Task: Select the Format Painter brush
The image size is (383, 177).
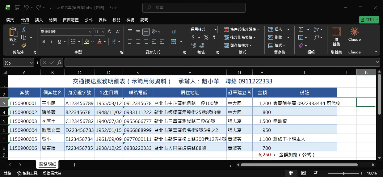Action: [x=24, y=45]
